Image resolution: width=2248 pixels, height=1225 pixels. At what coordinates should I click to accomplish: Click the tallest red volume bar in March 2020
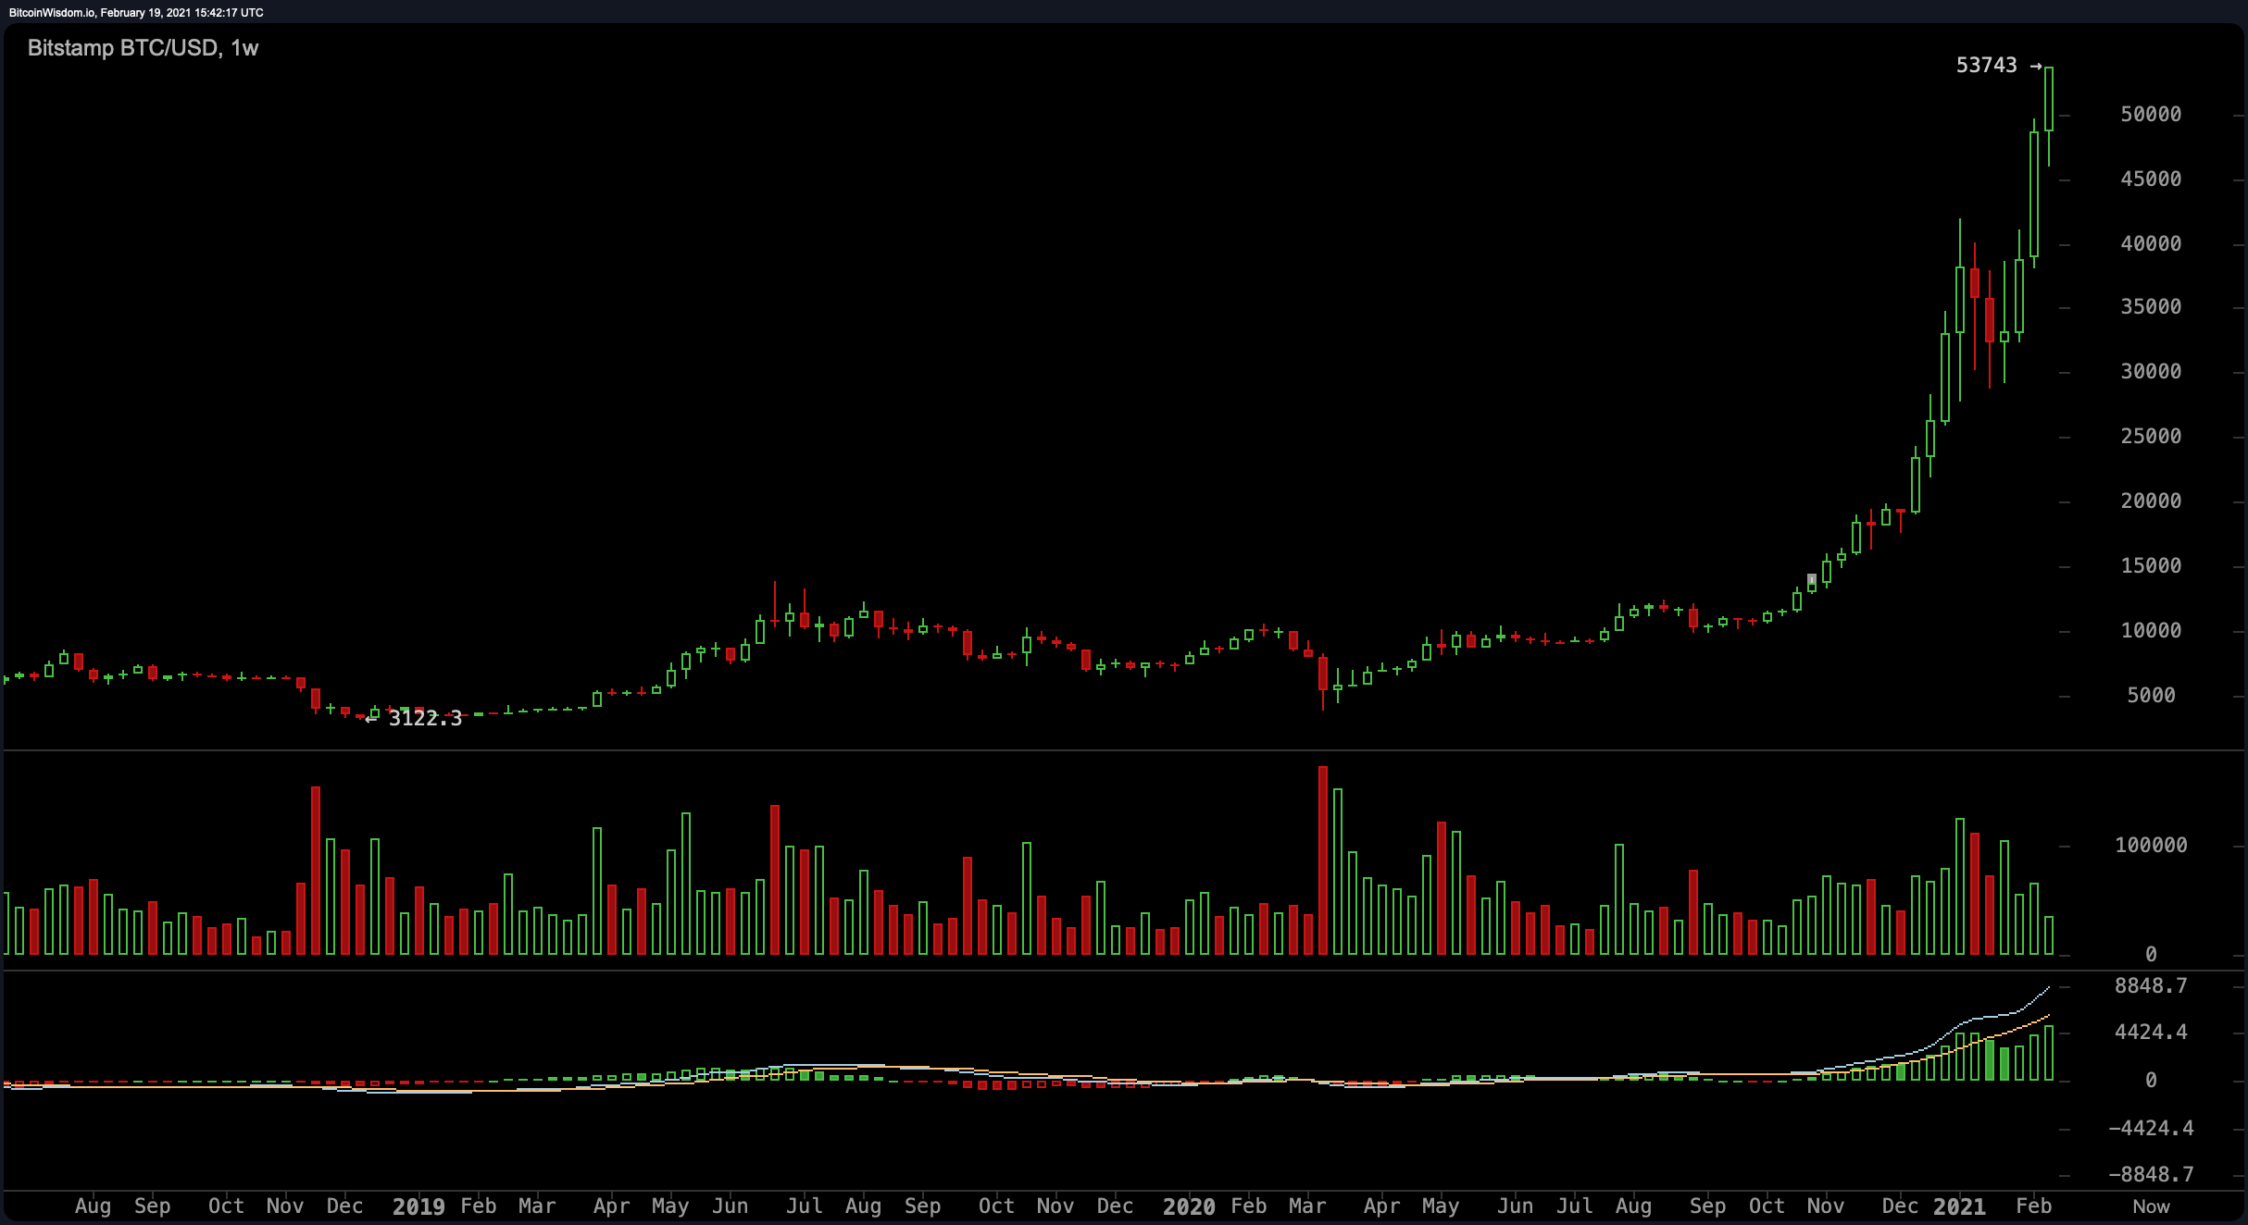pos(1323,860)
